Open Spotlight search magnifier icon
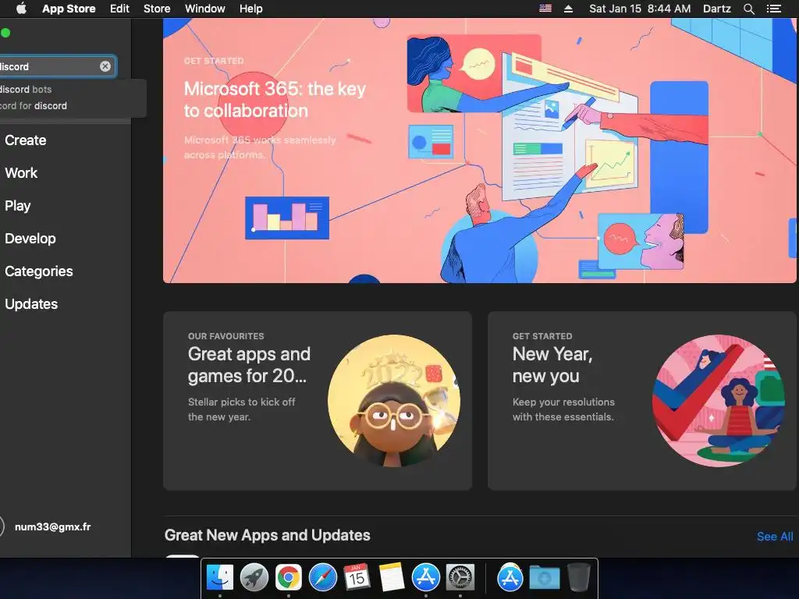Screen dimensions: 799x599 pos(748,9)
